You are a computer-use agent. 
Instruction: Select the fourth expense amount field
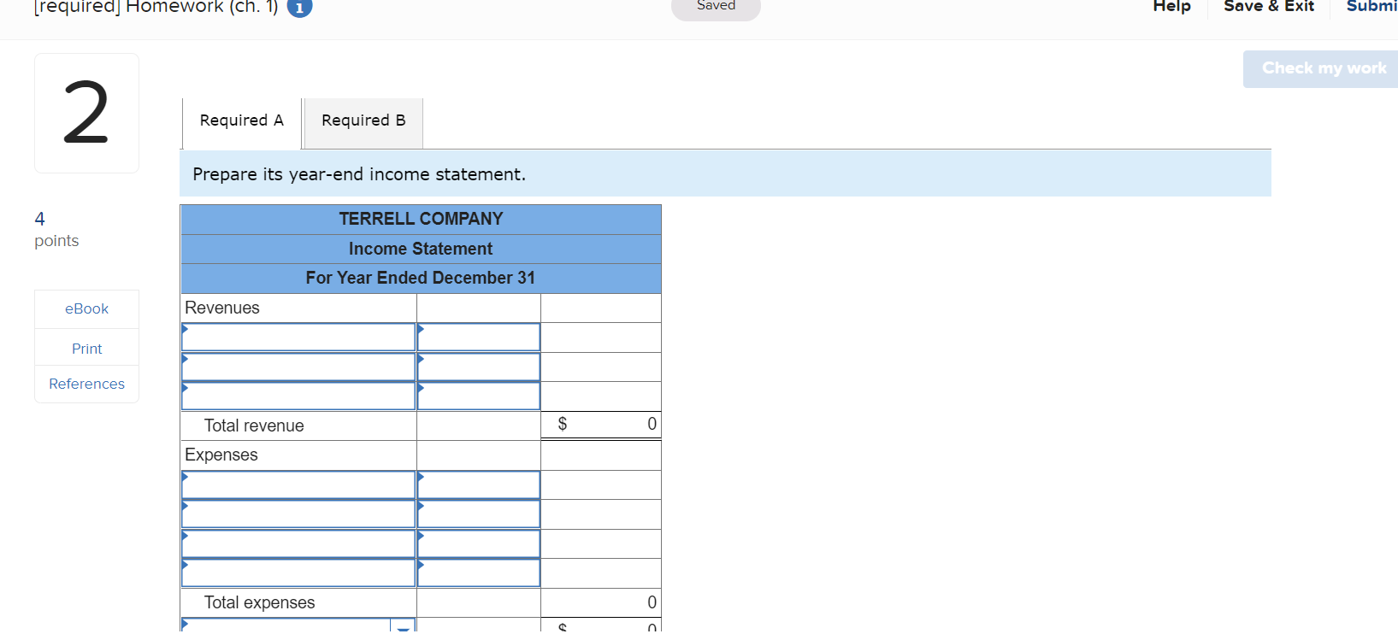click(479, 573)
